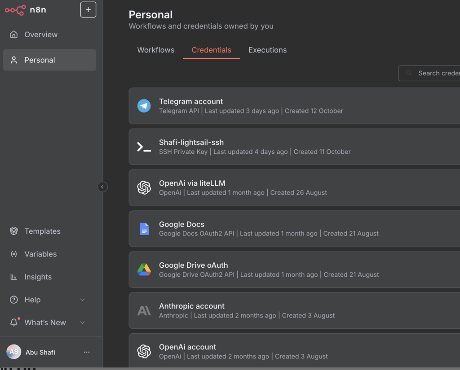Click the Anthropic account logo icon

click(x=144, y=310)
